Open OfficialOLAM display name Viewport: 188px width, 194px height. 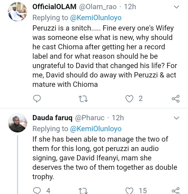[55, 6]
